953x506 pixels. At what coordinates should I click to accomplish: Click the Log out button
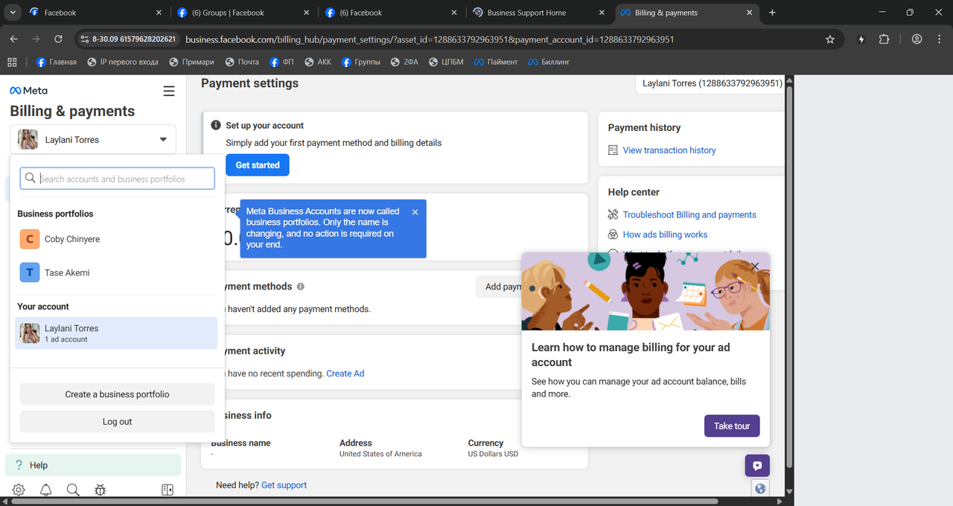point(117,421)
